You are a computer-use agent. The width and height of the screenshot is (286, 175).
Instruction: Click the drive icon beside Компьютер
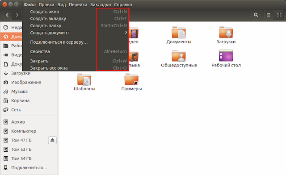(x=6, y=131)
